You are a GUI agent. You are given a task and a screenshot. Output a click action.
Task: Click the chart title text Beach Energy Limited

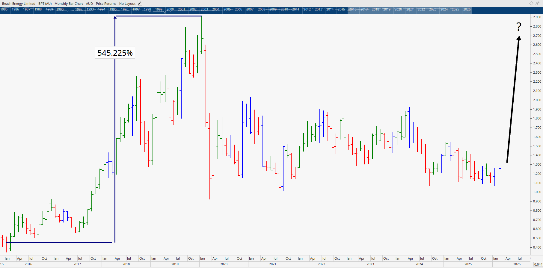[x=19, y=4]
